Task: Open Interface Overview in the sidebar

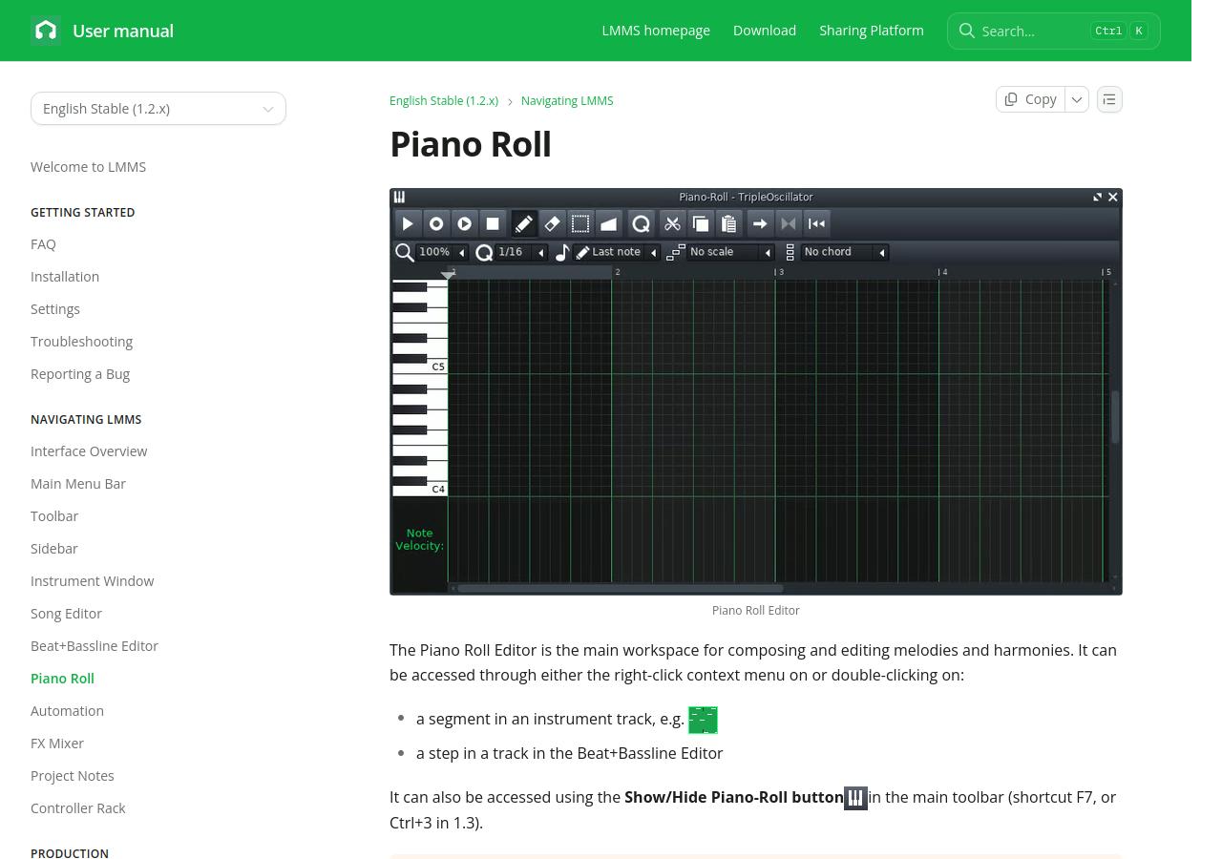Action: coord(89,451)
